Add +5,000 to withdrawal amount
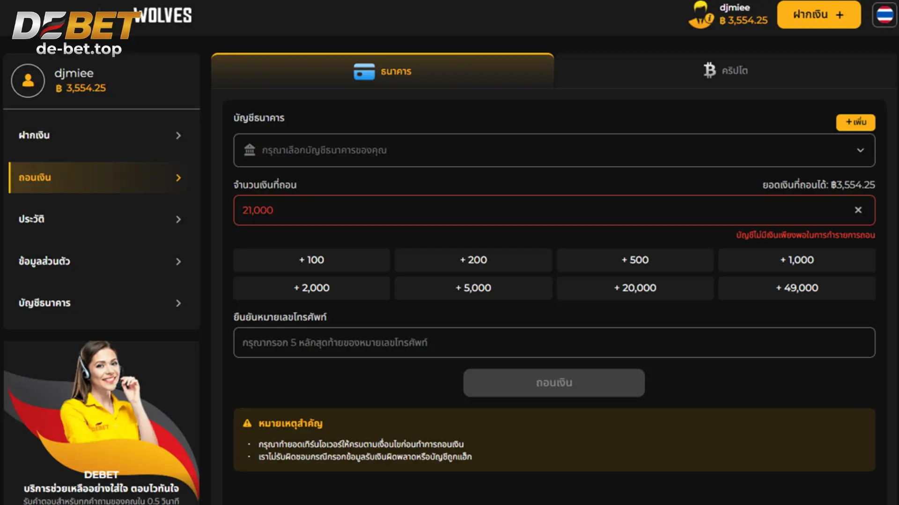Viewport: 899px width, 505px height. point(473,288)
